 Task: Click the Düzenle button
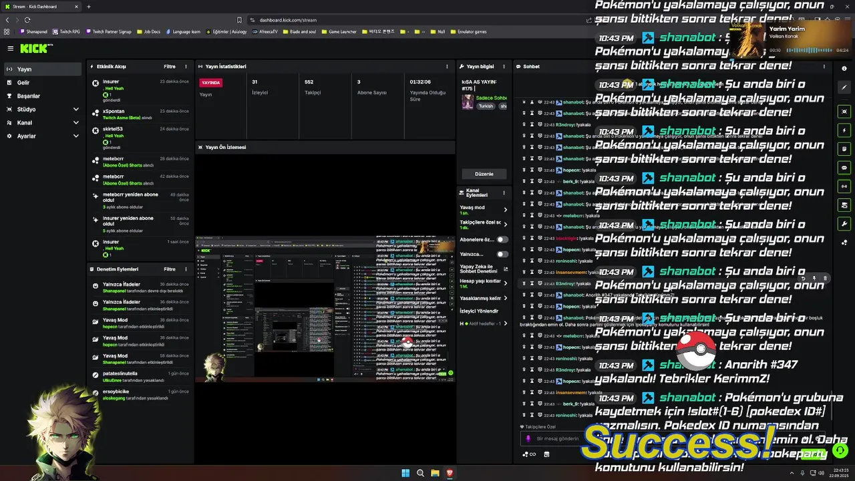click(x=484, y=174)
